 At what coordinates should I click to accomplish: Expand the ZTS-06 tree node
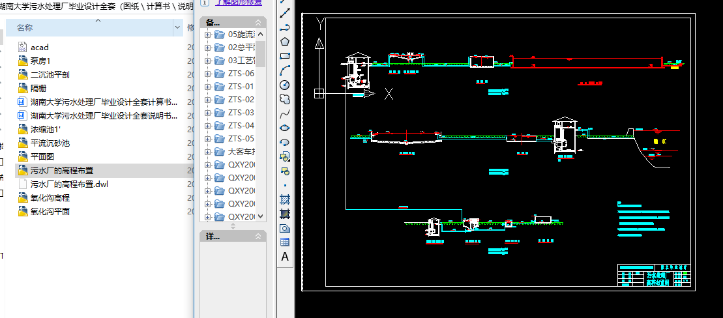(208, 74)
